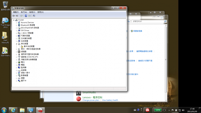
Task: Click the action pane toolbar icon beside Help
Action: [30, 16]
